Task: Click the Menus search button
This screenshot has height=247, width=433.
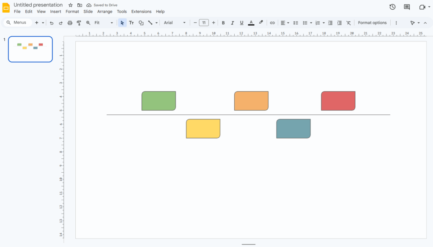Action: 17,23
